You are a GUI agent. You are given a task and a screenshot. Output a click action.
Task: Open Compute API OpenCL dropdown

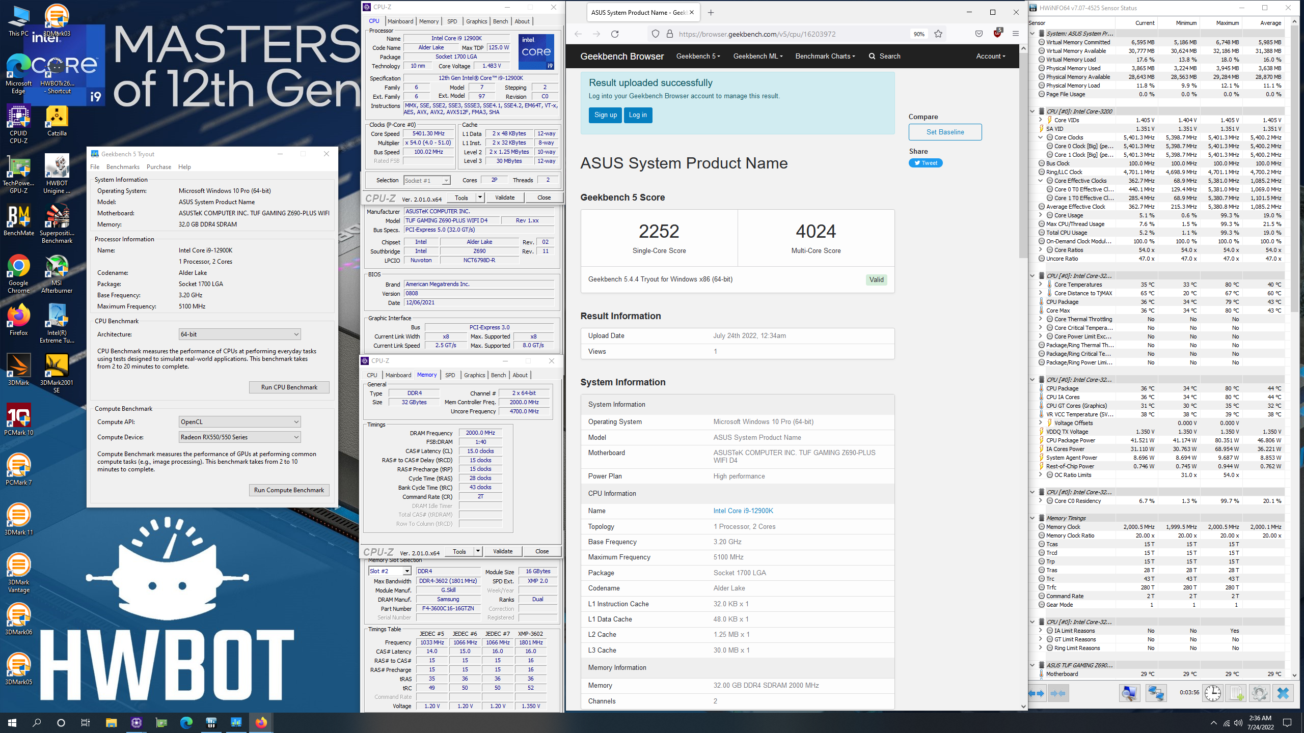[x=239, y=422]
